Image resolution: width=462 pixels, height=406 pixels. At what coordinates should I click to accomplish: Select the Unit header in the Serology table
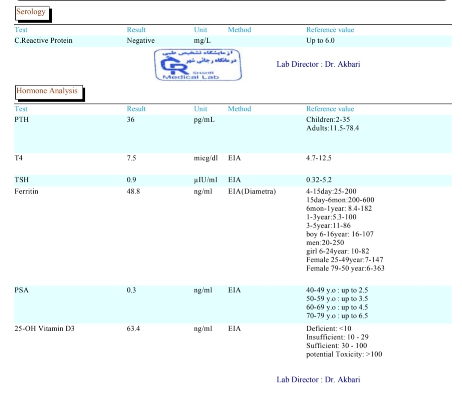(x=200, y=30)
